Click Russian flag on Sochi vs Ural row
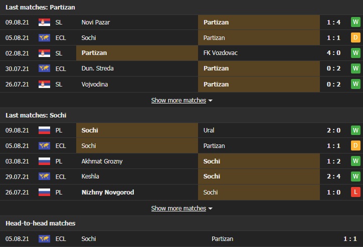This screenshot has width=363, height=247. click(44, 130)
